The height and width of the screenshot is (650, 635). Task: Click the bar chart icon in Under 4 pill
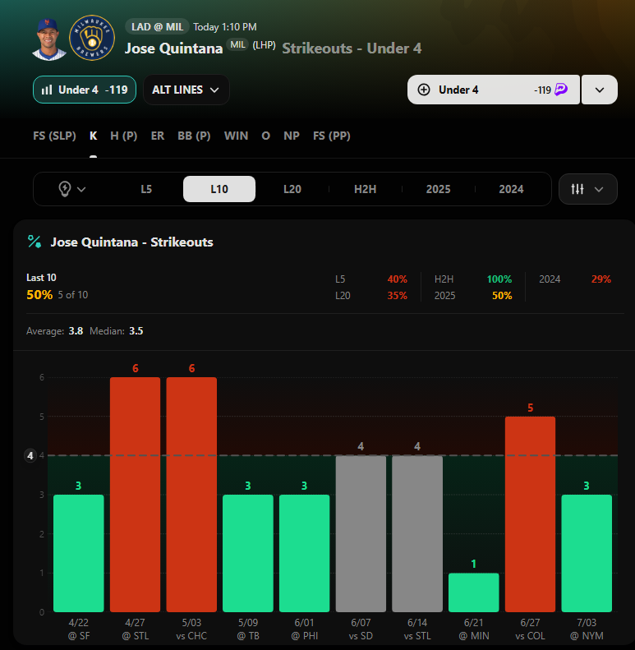[x=48, y=90]
